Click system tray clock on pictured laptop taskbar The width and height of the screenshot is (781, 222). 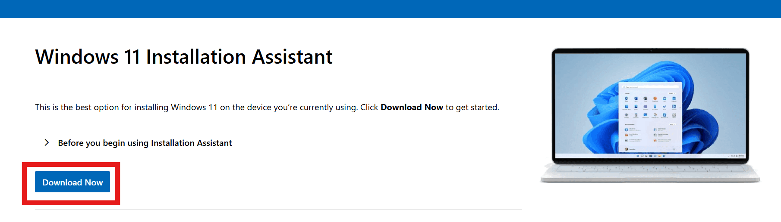point(741,156)
